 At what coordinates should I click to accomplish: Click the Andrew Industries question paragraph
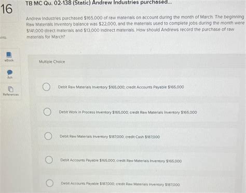coord(135,27)
